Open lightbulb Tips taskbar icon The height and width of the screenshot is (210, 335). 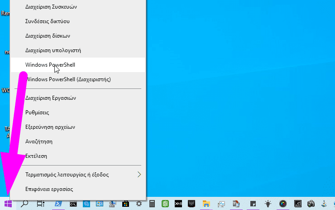(268, 204)
